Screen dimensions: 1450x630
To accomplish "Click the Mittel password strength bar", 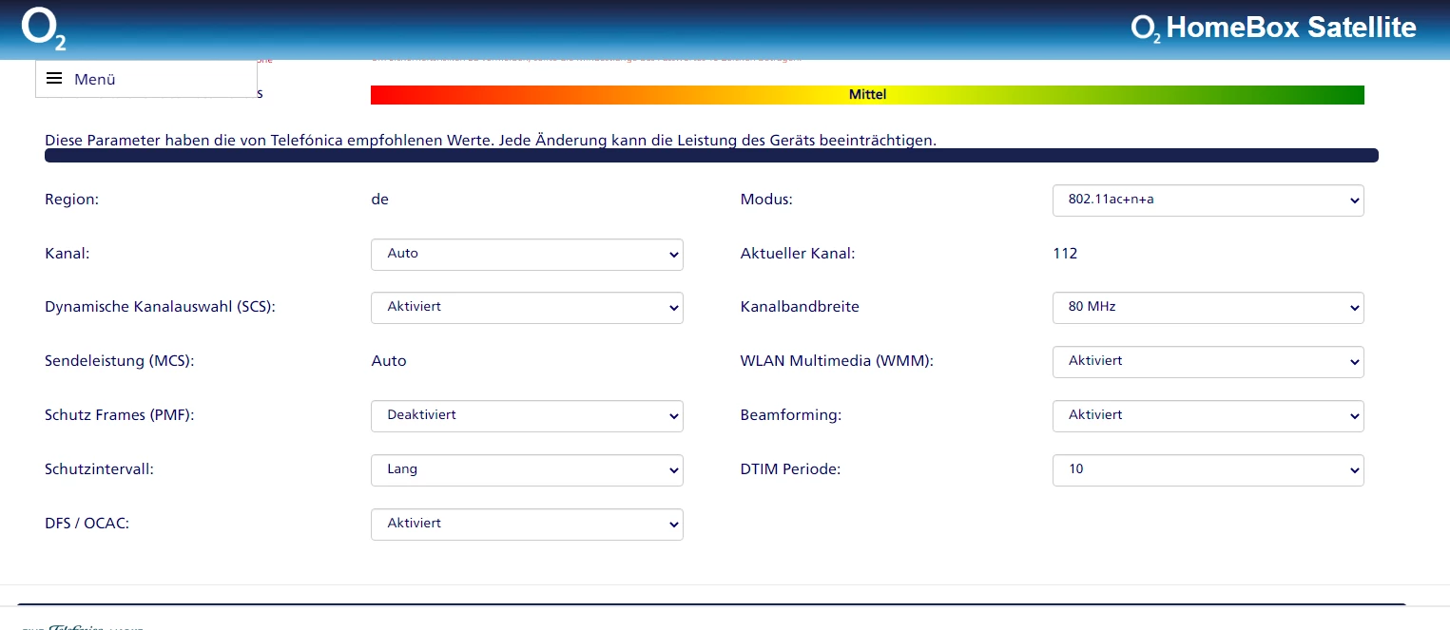I will point(867,95).
